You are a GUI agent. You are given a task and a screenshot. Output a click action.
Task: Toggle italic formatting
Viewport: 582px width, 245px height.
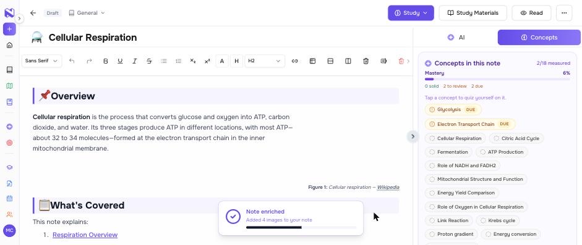tap(135, 61)
